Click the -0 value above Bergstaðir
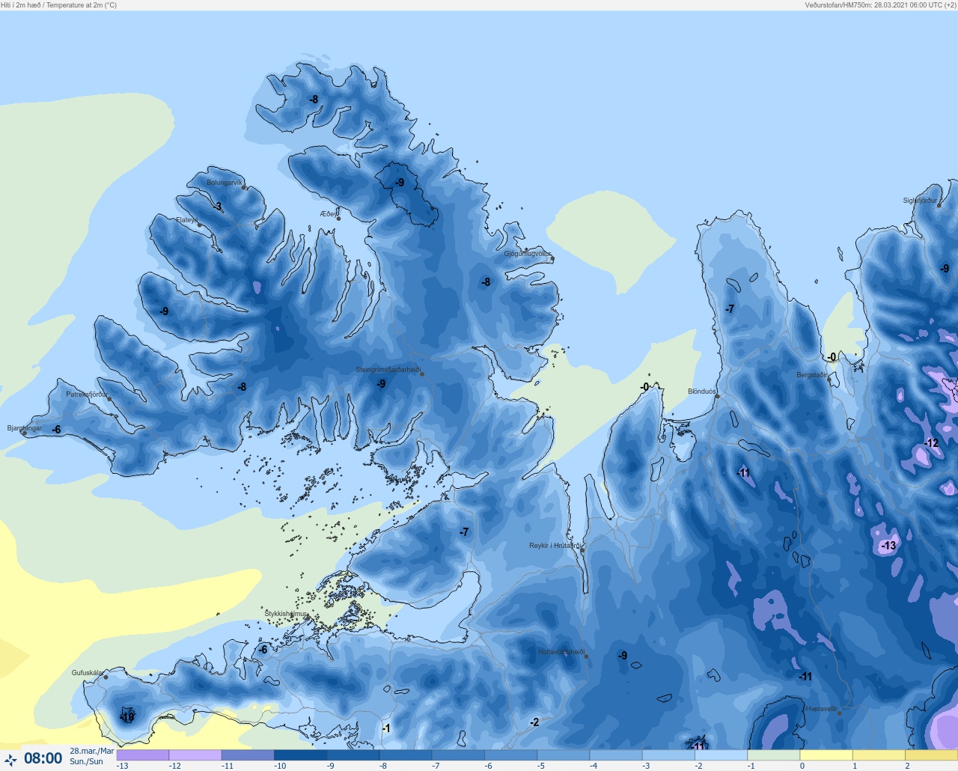 (832, 357)
